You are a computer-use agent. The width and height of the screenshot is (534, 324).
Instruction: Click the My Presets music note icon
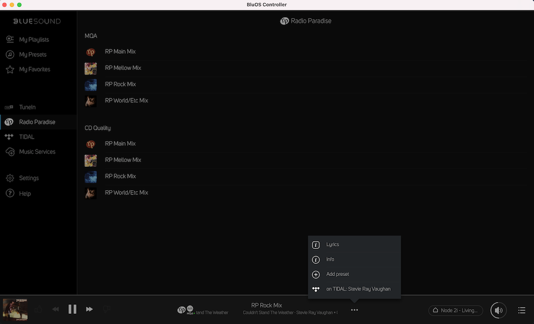click(x=10, y=55)
